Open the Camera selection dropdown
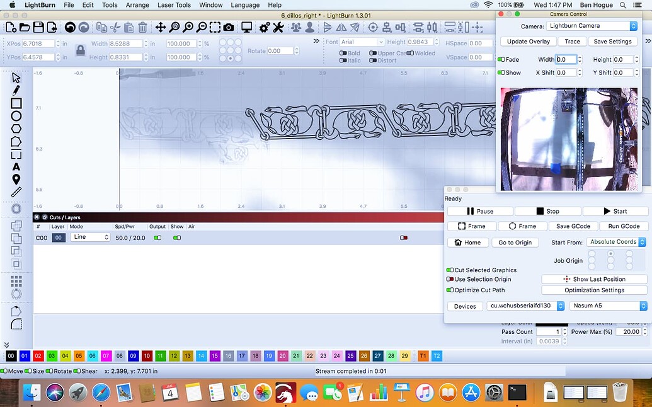652x407 pixels. [x=592, y=26]
